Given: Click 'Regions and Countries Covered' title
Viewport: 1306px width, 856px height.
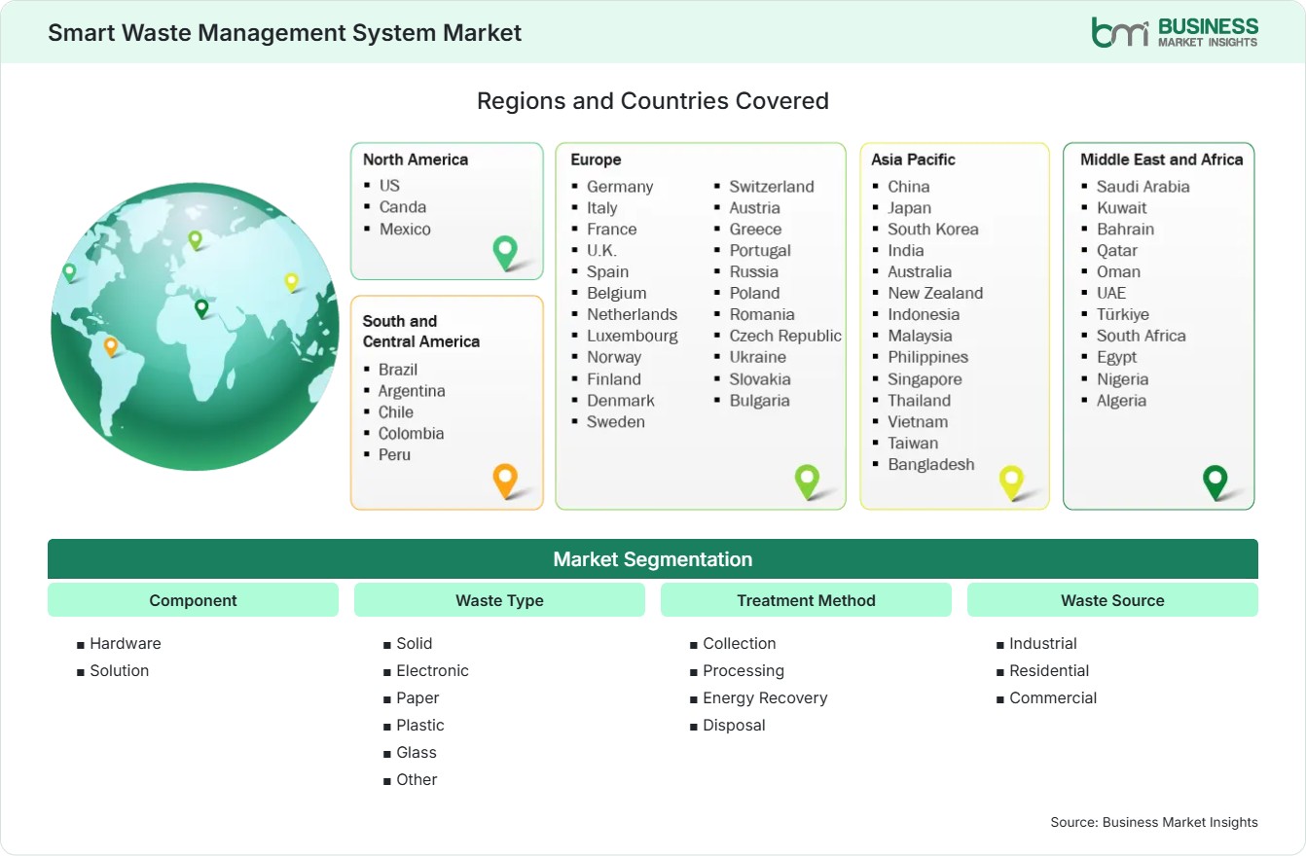Looking at the screenshot, I should pyautogui.click(x=653, y=100).
